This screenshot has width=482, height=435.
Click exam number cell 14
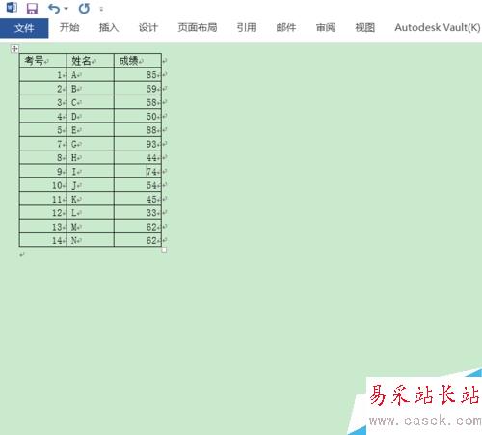click(43, 240)
